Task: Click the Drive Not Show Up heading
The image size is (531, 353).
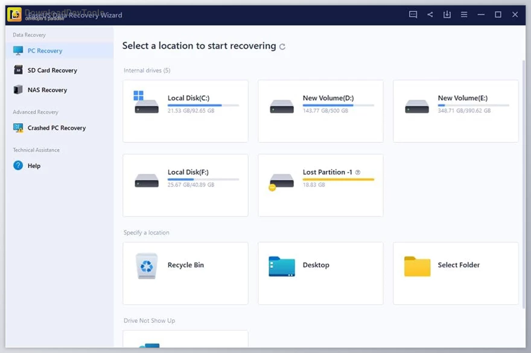Action: [150, 320]
